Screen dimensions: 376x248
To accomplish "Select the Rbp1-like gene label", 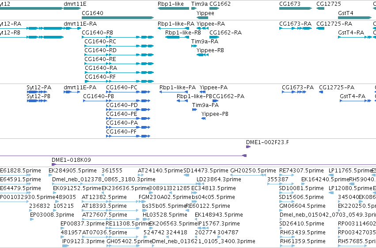I will [x=171, y=4].
